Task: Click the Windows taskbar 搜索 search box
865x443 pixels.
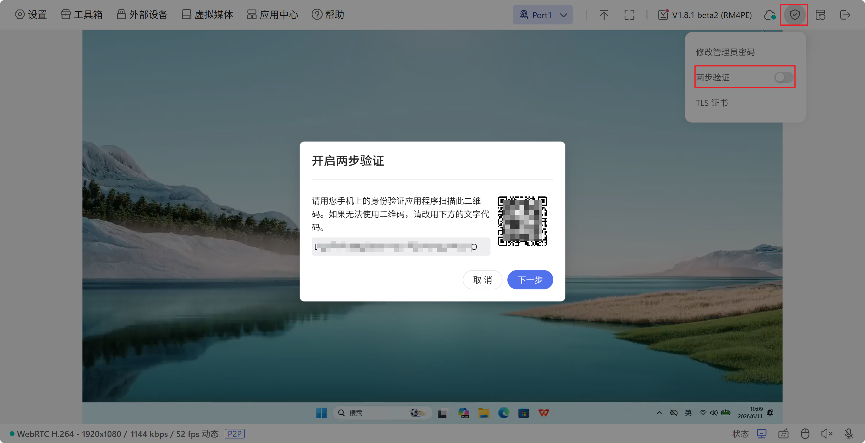Action: click(x=382, y=413)
